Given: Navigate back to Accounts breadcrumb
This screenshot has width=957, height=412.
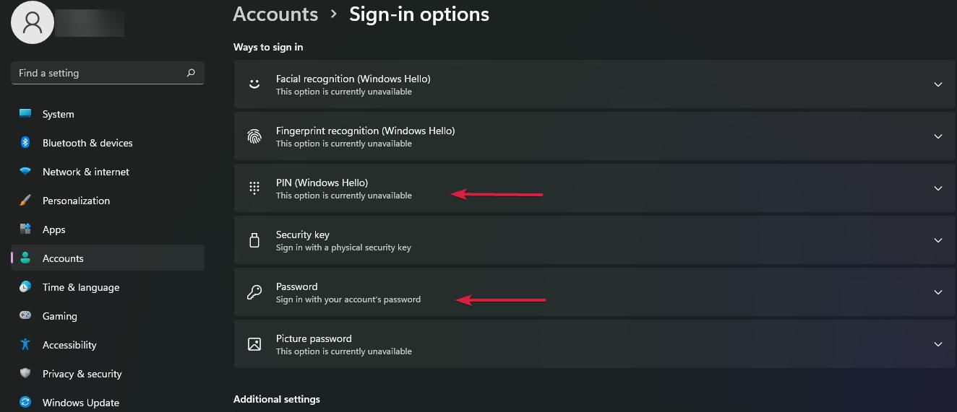Looking at the screenshot, I should [275, 14].
